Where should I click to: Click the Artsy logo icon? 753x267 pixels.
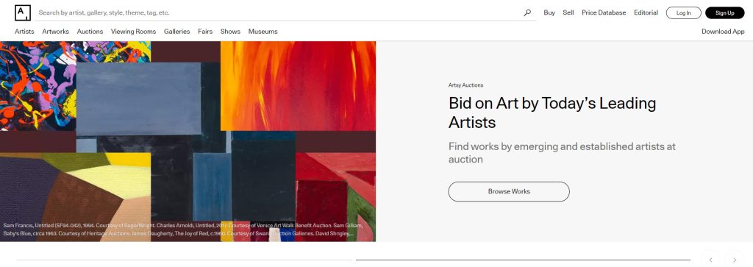pos(23,13)
